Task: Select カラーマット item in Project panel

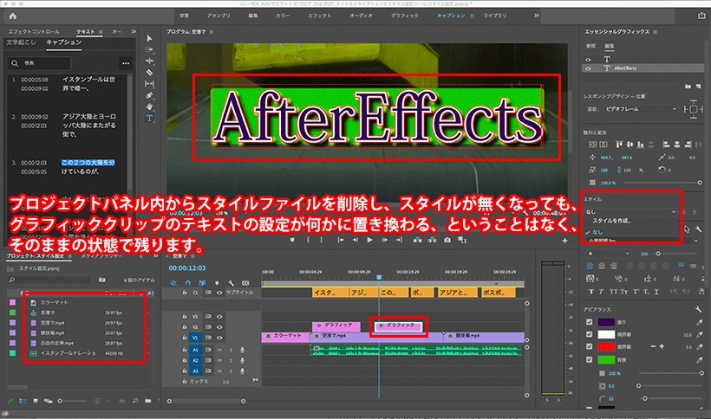Action: click(x=54, y=302)
